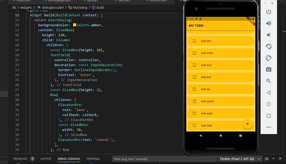286x164 pixels.
Task: Maximize the panel with the up chevron
Action: coord(273,158)
